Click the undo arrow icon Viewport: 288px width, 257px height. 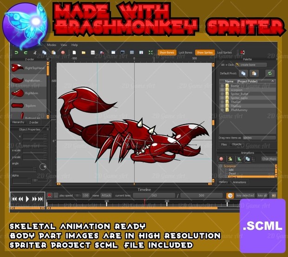[x=16, y=53]
